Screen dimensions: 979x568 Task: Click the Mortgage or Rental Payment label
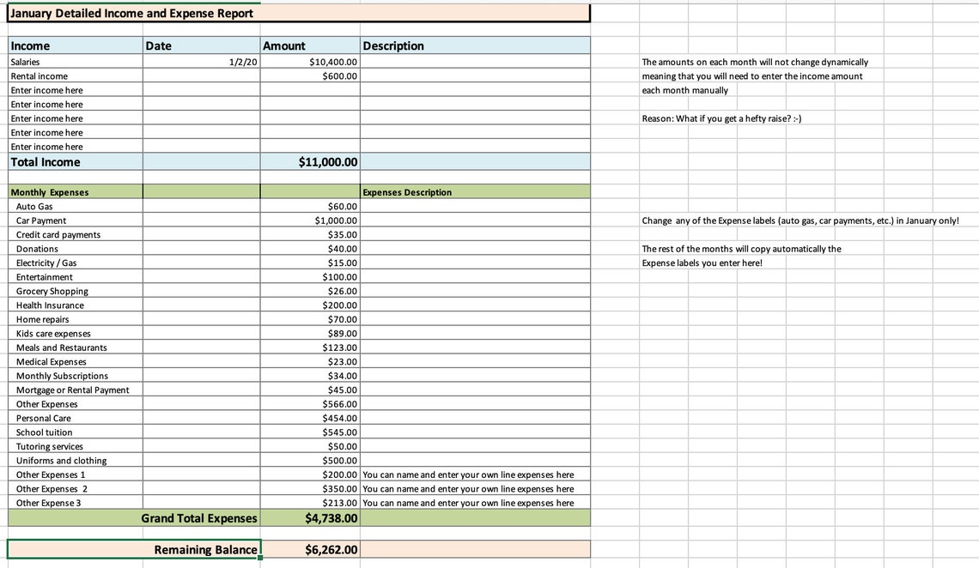click(70, 390)
